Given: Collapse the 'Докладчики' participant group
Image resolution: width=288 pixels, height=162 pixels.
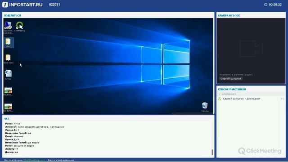Looking at the screenshot, I should [x=220, y=94].
